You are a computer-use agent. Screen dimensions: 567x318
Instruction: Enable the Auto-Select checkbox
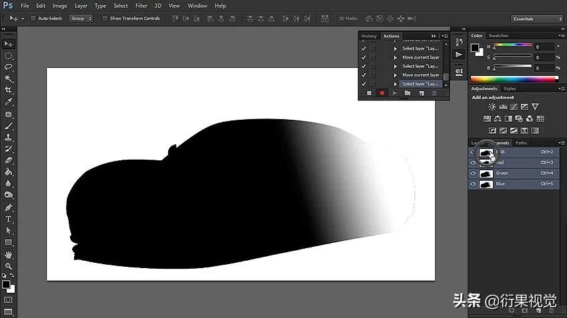33,19
